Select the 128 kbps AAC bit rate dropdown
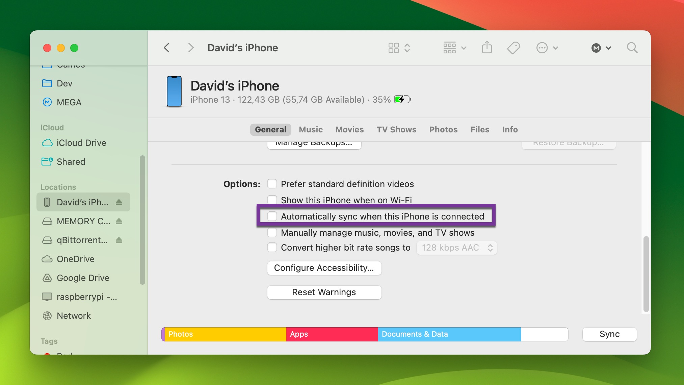684x385 pixels. tap(457, 247)
